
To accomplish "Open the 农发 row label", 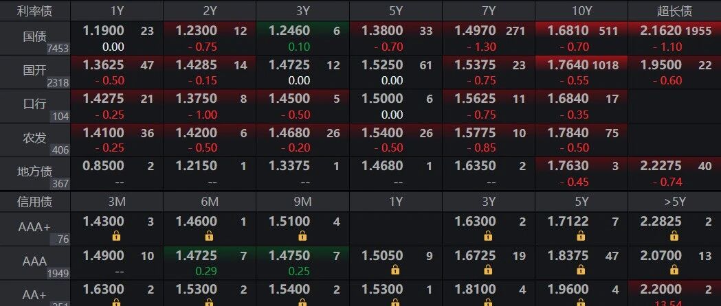I will coord(35,139).
